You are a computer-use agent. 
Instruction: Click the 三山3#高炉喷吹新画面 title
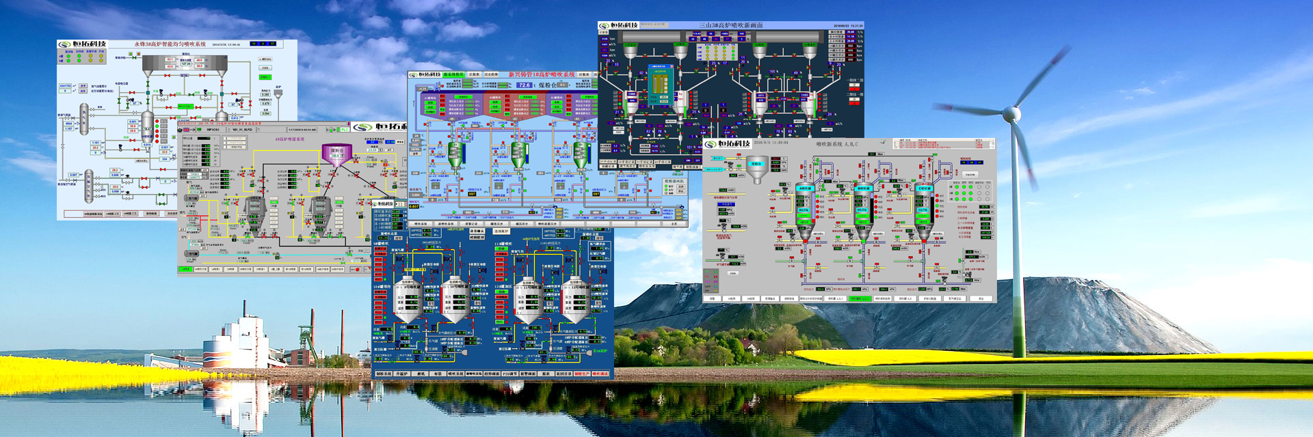point(731,25)
